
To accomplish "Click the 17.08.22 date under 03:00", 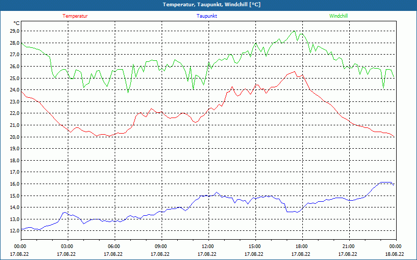I will [66, 254].
